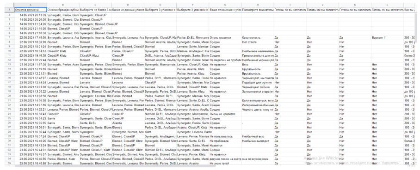Select column H via header letter
This screenshot has height=170, width=420.
pyautogui.click(x=257, y=5)
